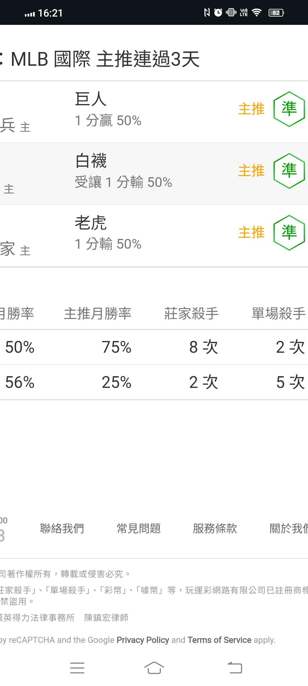
Task: Tap the alarm clock status icon
Action: click(218, 13)
